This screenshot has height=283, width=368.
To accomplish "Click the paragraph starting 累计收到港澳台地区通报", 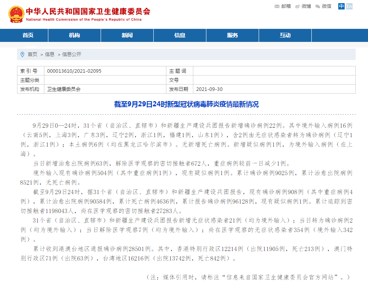I will tap(186, 253).
